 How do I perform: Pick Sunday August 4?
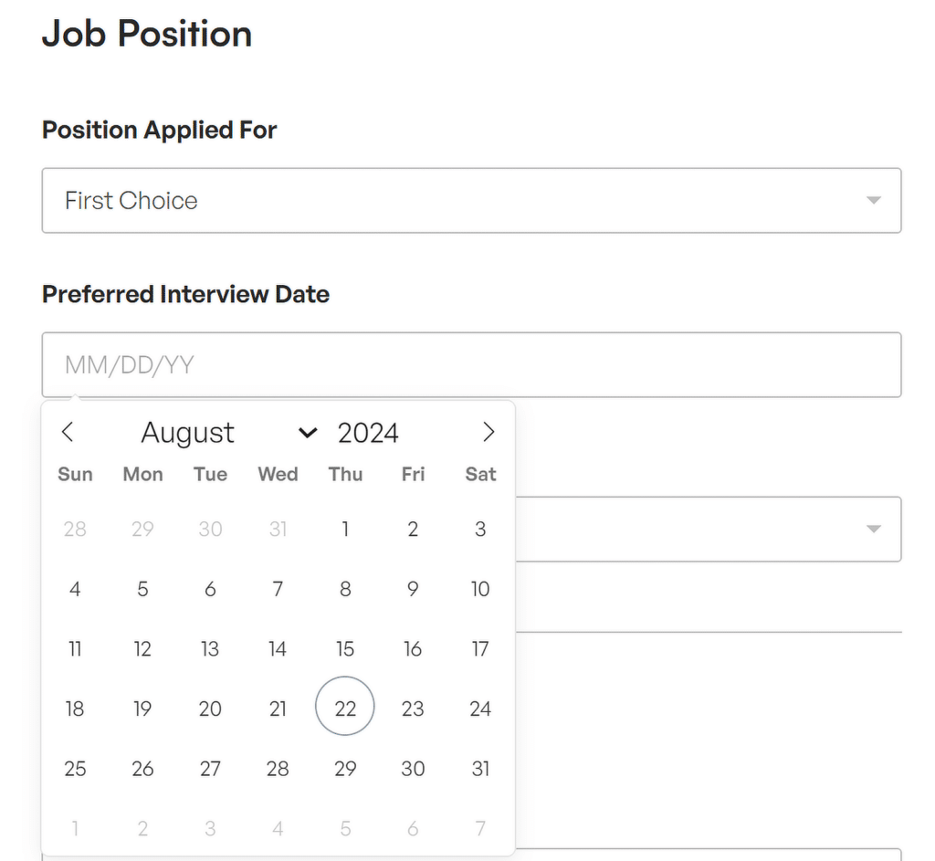click(x=75, y=589)
